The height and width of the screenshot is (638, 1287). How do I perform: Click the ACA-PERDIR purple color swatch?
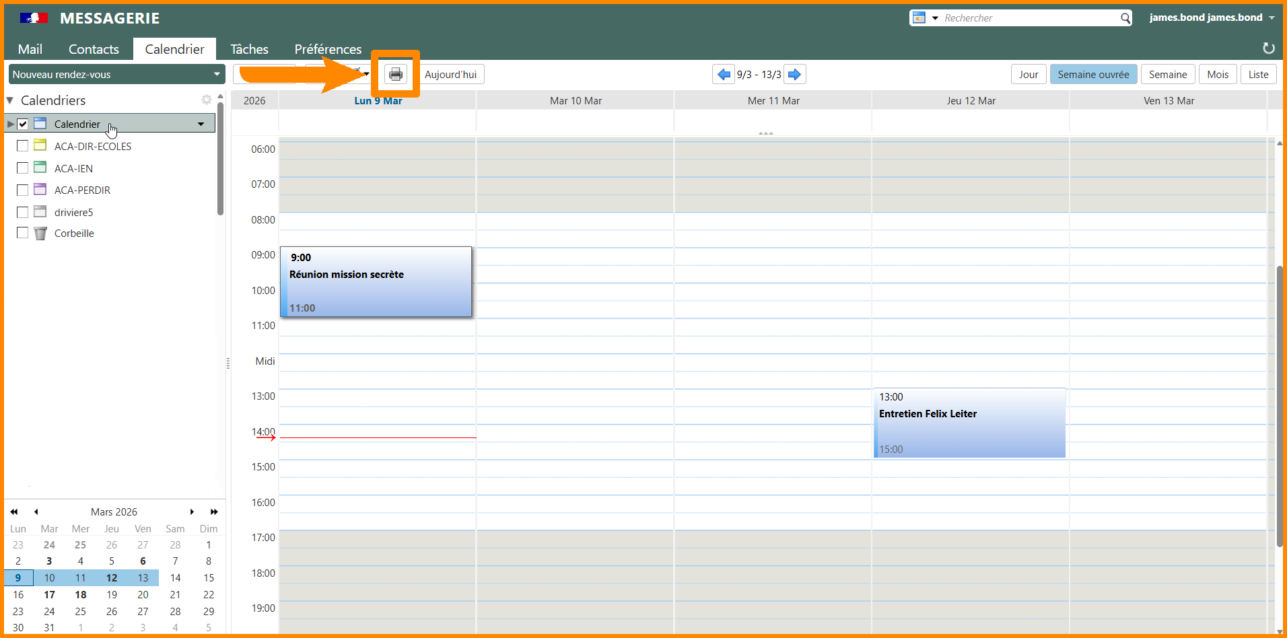(40, 190)
